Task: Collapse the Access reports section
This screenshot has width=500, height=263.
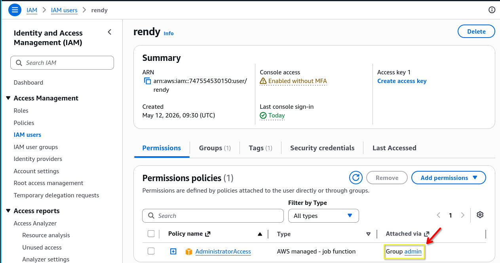Action: [8, 211]
